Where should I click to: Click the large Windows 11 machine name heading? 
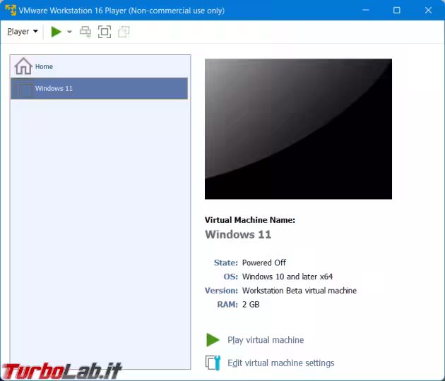238,234
